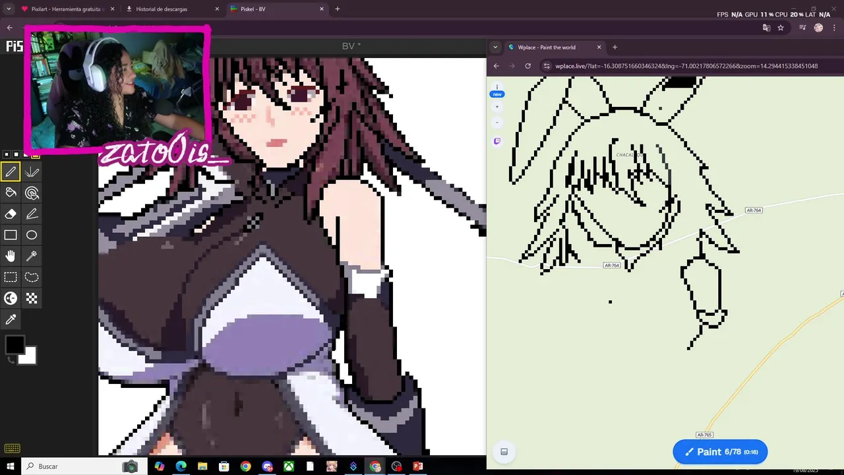Open the primary black color swatch
844x475 pixels.
coord(15,344)
